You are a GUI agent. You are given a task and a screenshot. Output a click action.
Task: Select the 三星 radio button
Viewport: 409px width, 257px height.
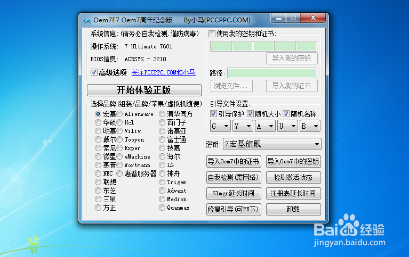coord(98,199)
